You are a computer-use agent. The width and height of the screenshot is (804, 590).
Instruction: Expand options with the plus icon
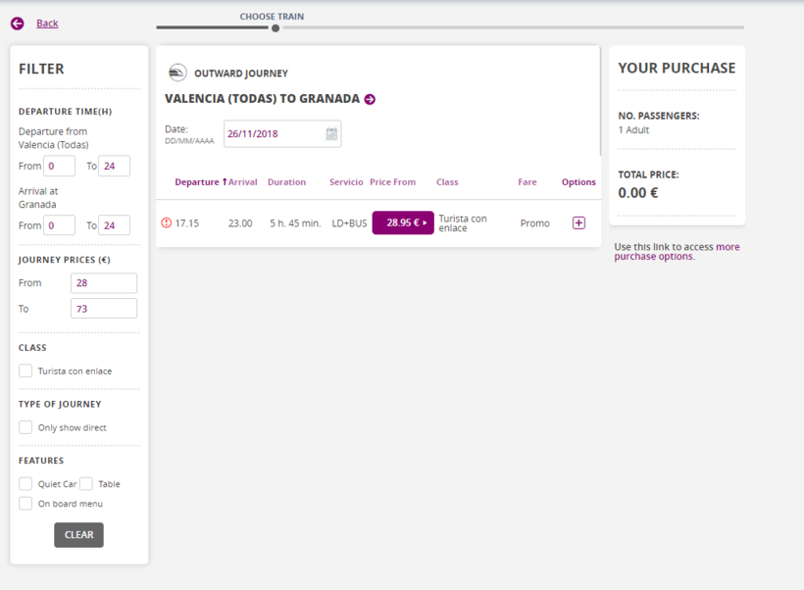click(x=578, y=223)
